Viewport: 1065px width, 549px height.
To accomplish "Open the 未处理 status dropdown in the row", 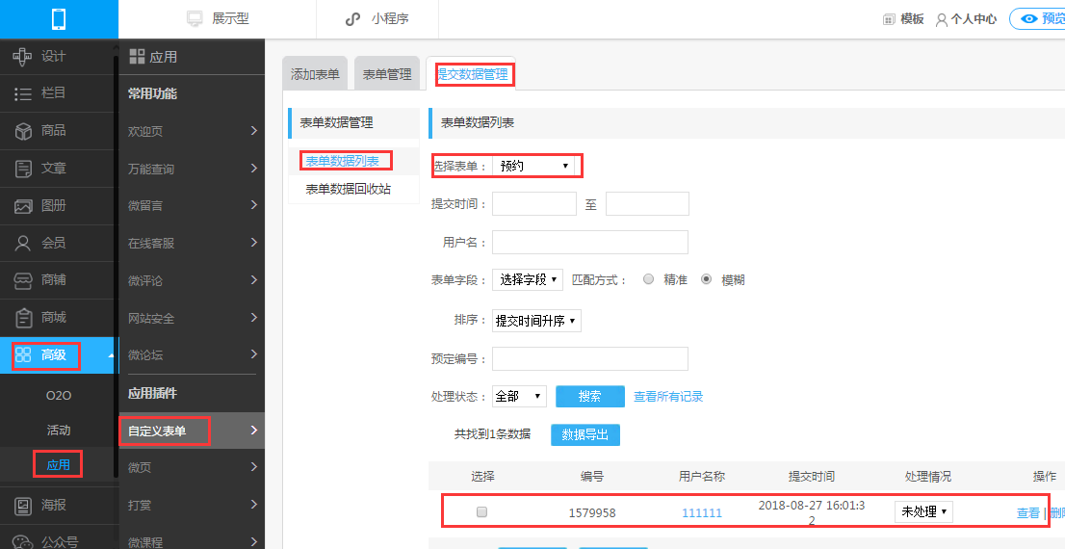I will (923, 511).
